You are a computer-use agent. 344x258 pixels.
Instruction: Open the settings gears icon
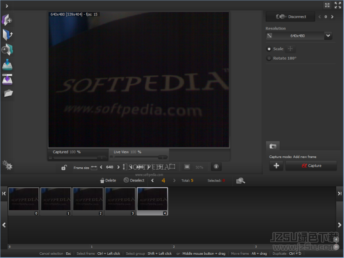pyautogui.click(x=7, y=165)
